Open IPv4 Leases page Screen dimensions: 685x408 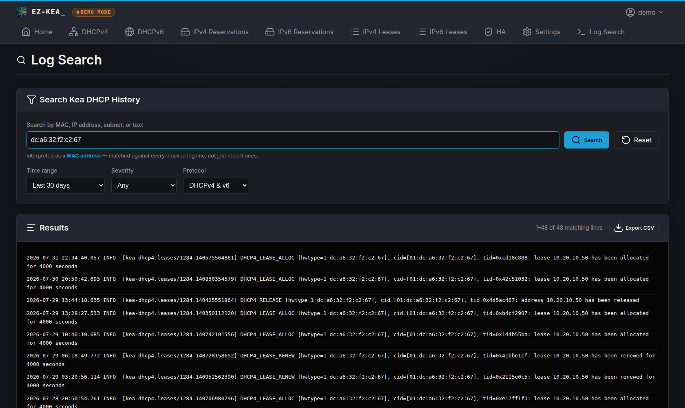pos(375,32)
